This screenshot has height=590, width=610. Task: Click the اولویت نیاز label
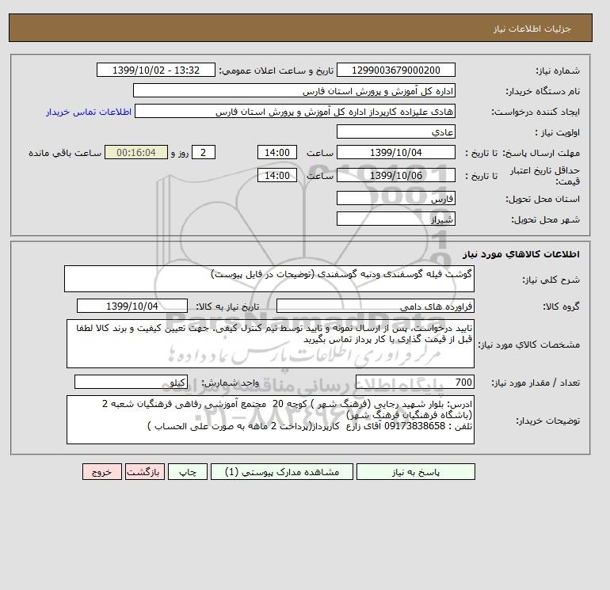558,132
